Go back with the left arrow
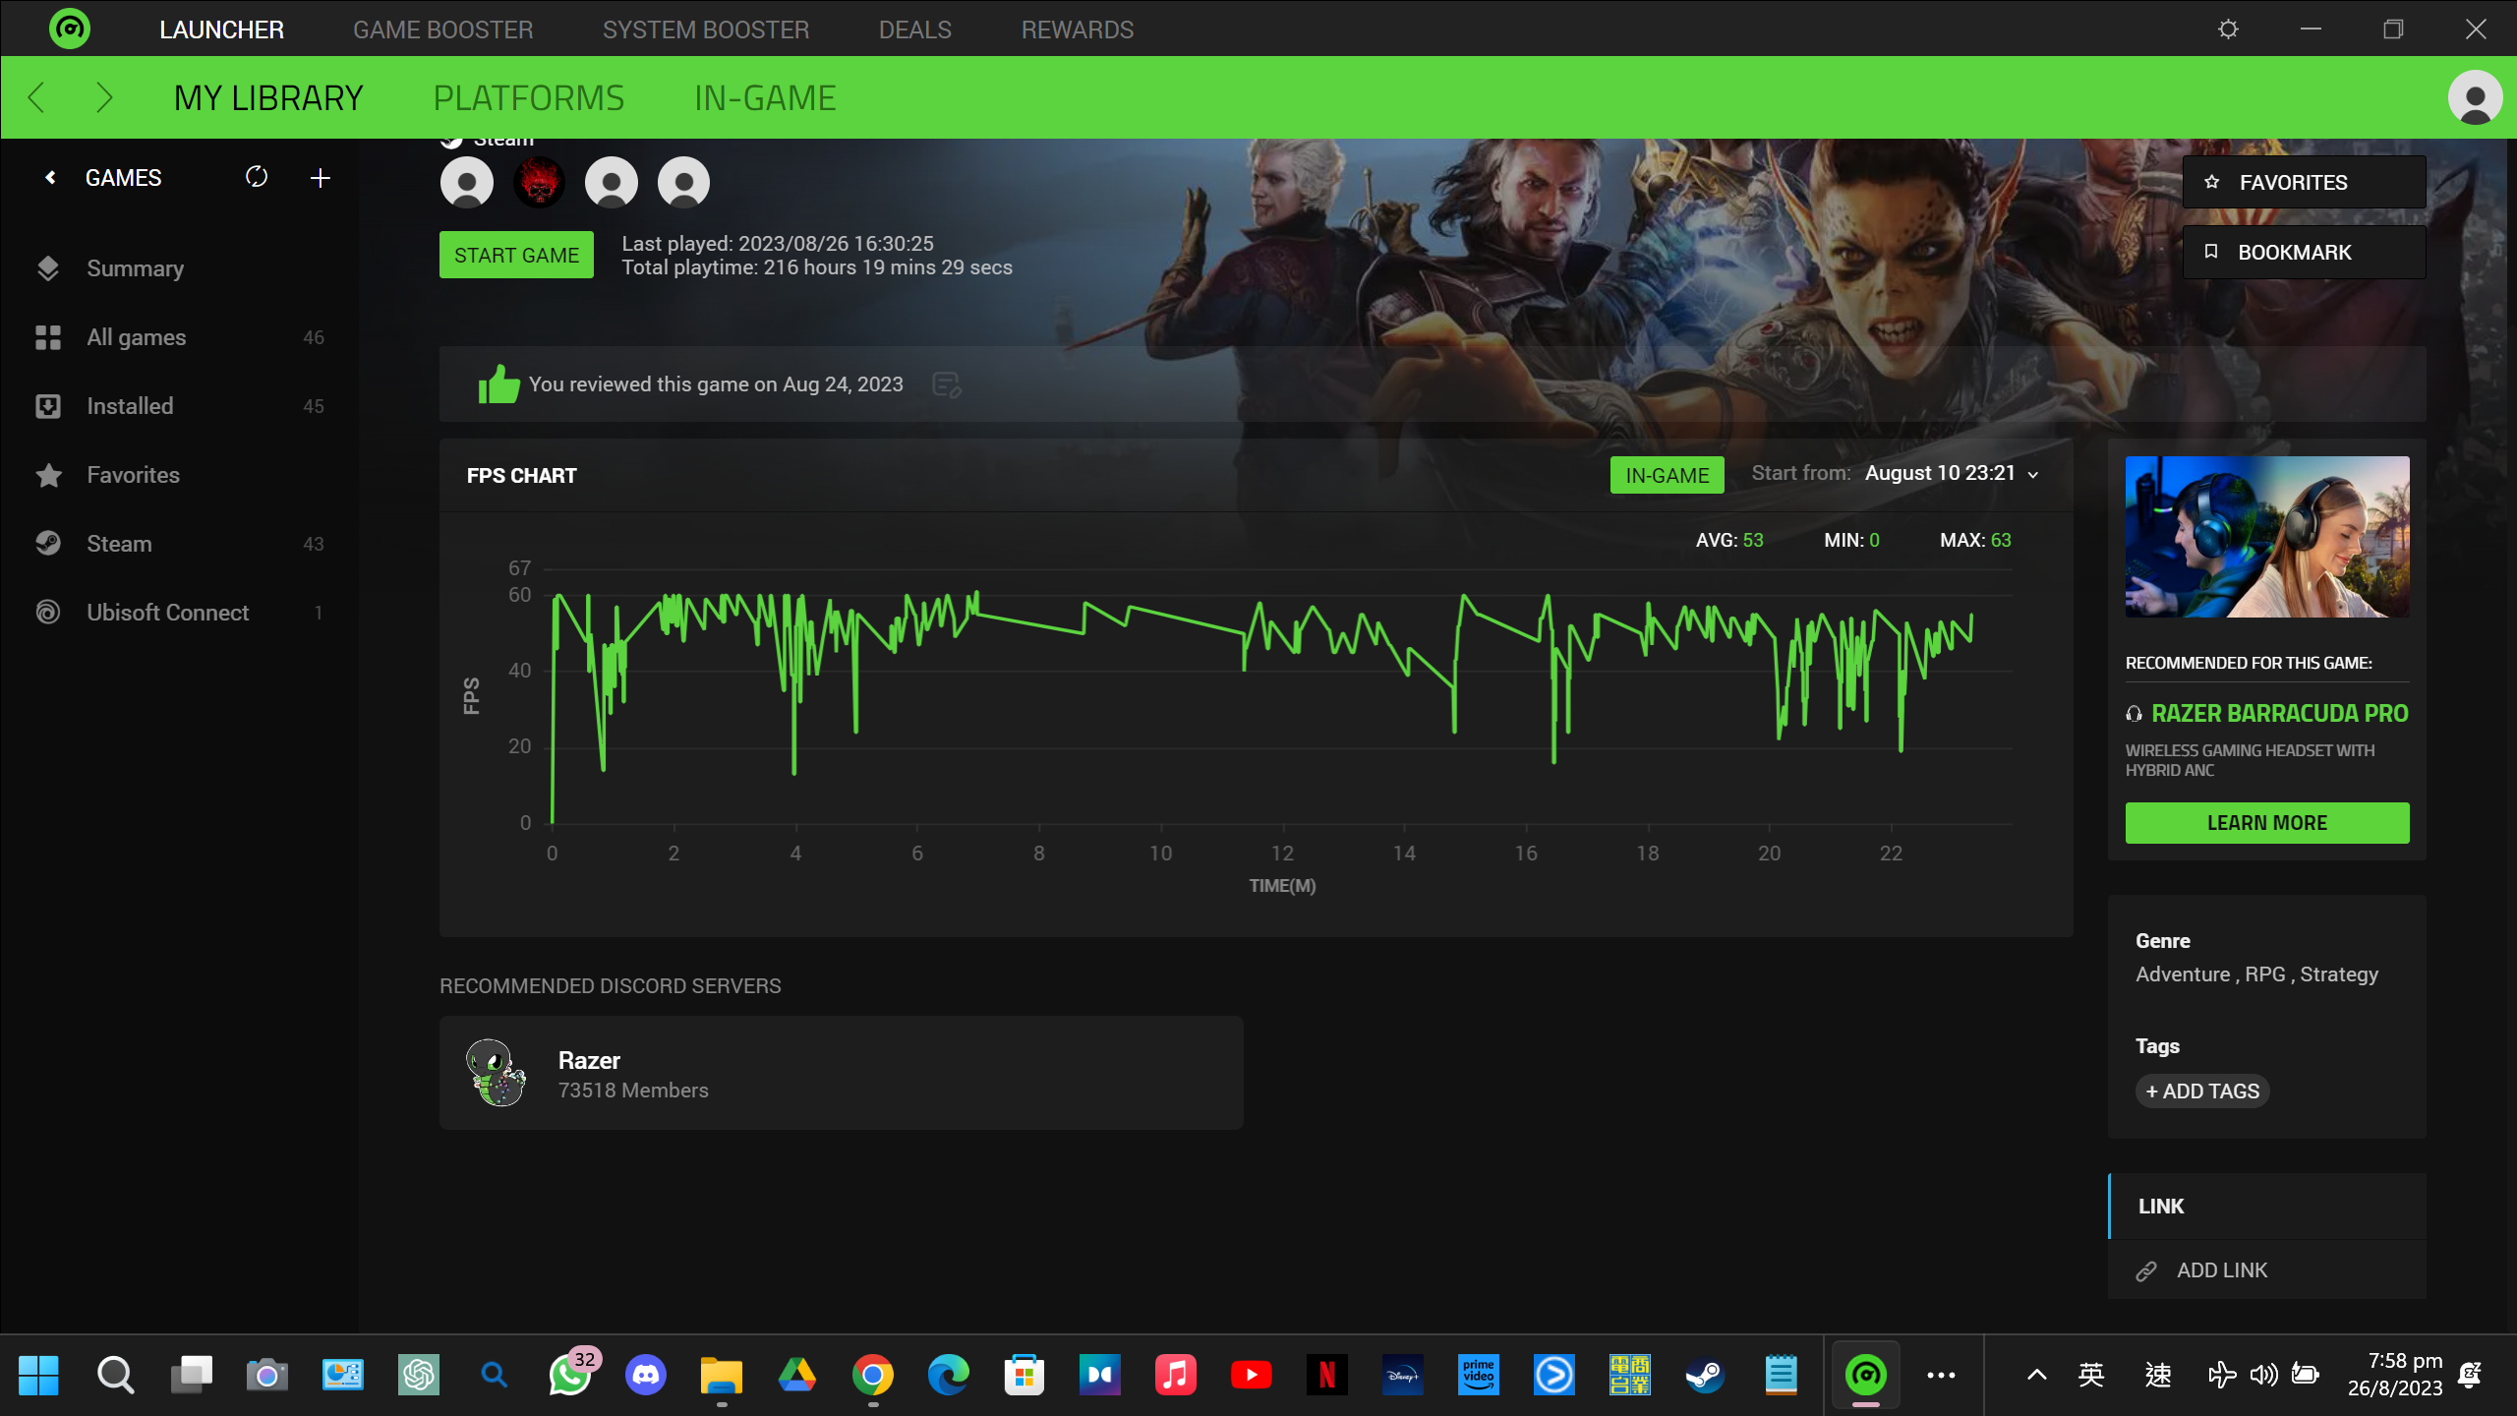The image size is (2517, 1416). pyautogui.click(x=36, y=97)
